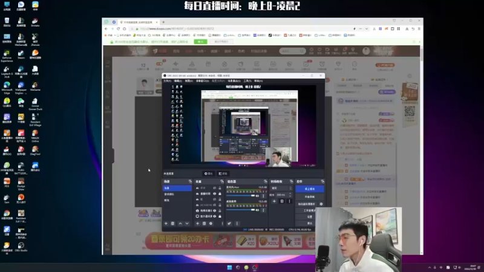The width and height of the screenshot is (484, 272).
Task: Open browser home page icon
Action: pos(125,28)
